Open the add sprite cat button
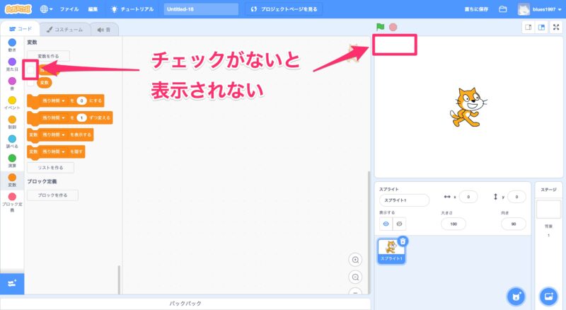Image resolution: width=566 pixels, height=310 pixels. pos(517,295)
